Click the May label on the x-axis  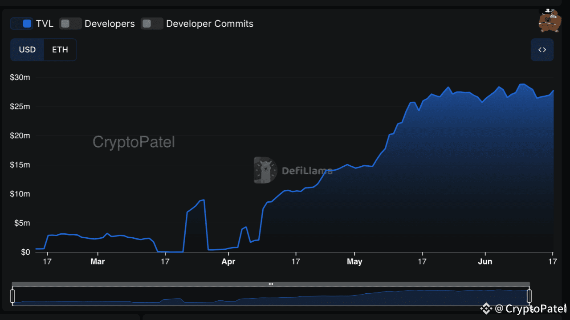[x=354, y=262]
